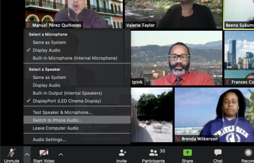Click the Brenda Wilkerson name label

[x=200, y=139]
